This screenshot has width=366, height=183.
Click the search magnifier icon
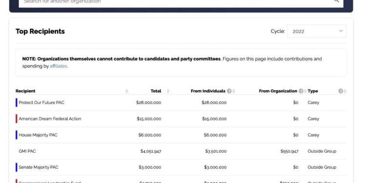(x=336, y=1)
